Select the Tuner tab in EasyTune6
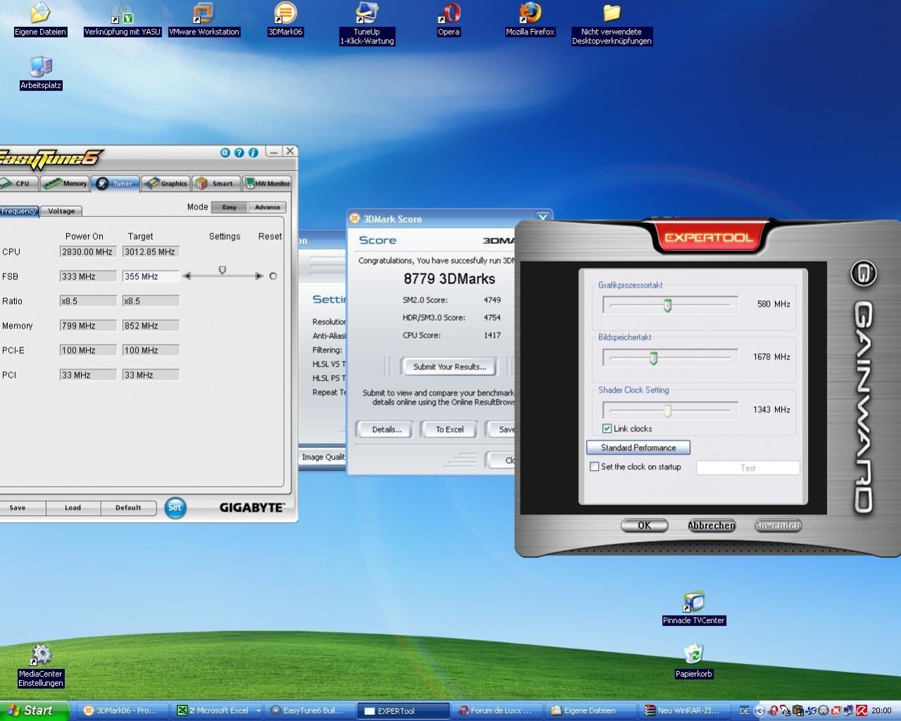Viewport: 901px width, 721px height. [116, 183]
